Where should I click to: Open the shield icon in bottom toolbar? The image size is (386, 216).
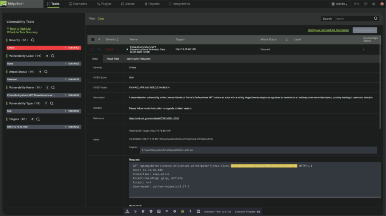tap(151, 211)
